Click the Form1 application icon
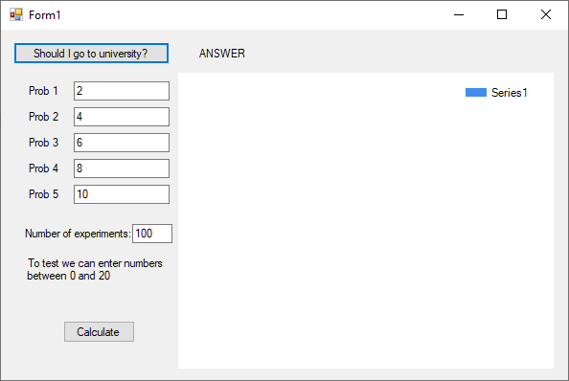The width and height of the screenshot is (569, 381). click(x=16, y=15)
